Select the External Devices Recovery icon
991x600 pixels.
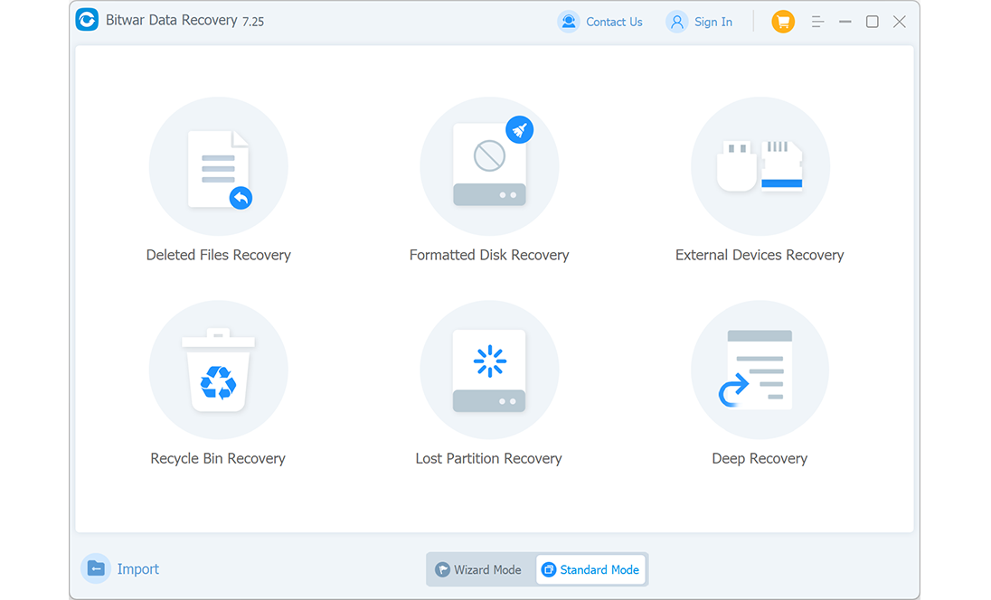click(760, 166)
